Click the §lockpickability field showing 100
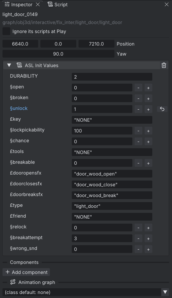The width and height of the screenshot is (172, 298). pos(102,131)
